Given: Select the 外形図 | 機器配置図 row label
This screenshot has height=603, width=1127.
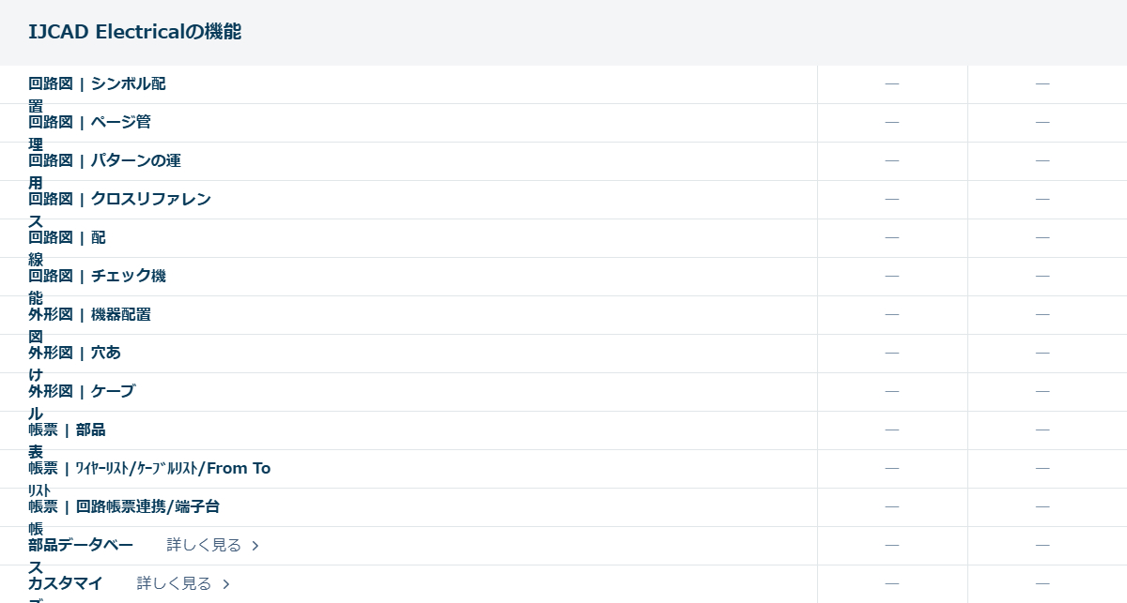Looking at the screenshot, I should point(89,315).
